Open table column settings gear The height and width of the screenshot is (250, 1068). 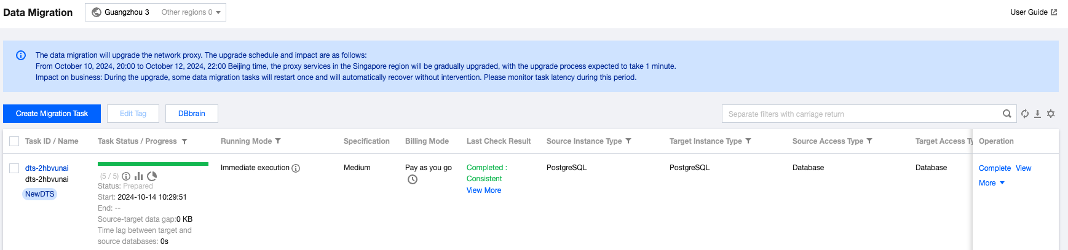click(1051, 114)
